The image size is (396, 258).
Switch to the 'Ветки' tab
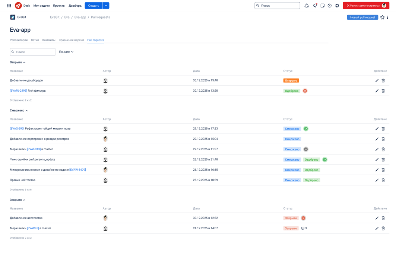click(x=35, y=40)
